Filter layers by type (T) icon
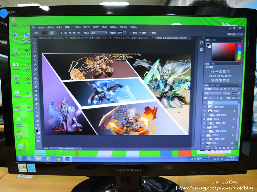Image resolution: width=257 pixels, height=192 pixels. point(229,89)
